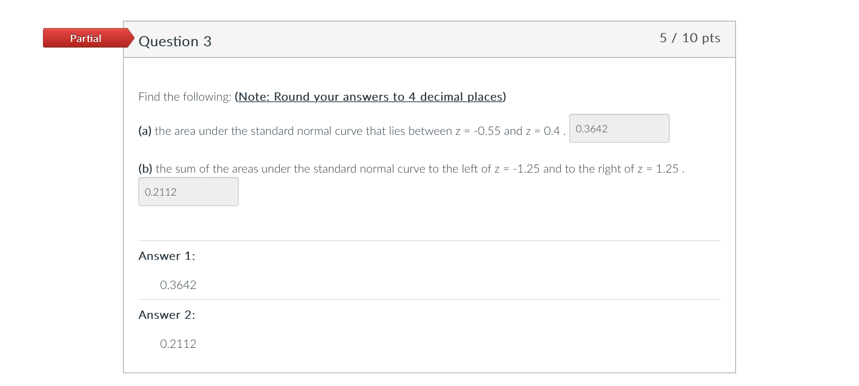Click the 0.4 value in part (a)
The height and width of the screenshot is (386, 859).
[551, 131]
